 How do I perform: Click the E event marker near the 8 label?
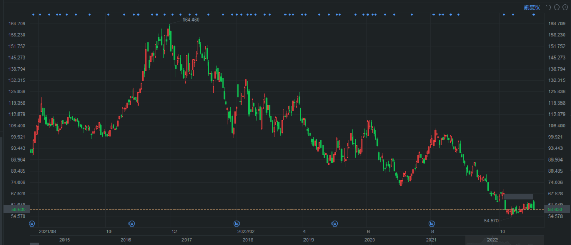[431, 223]
